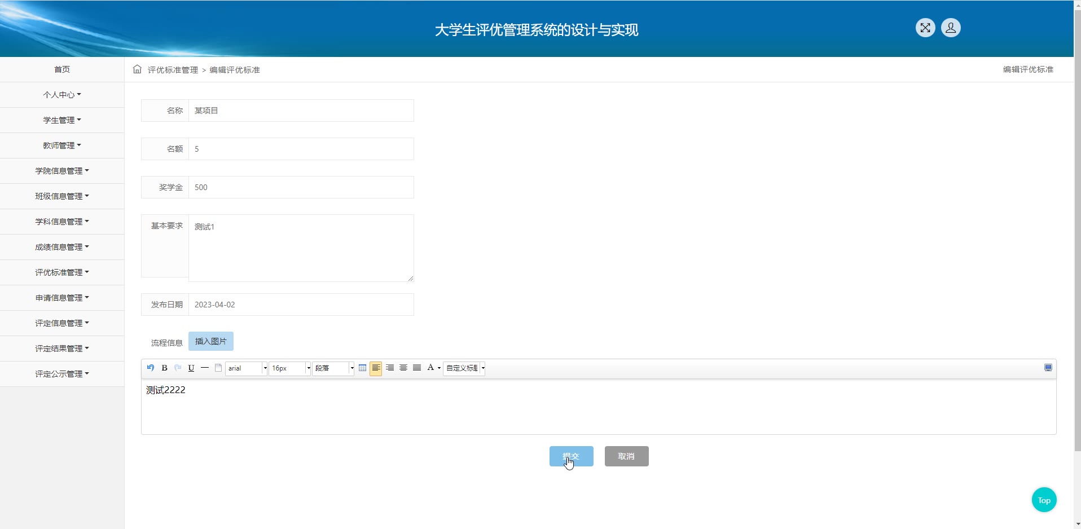This screenshot has width=1081, height=529.
Task: Open the 段落 paragraph format dropdown
Action: 333,368
